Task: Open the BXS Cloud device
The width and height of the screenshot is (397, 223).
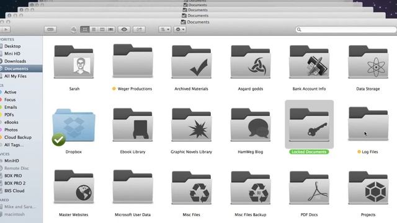Action: pyautogui.click(x=14, y=191)
